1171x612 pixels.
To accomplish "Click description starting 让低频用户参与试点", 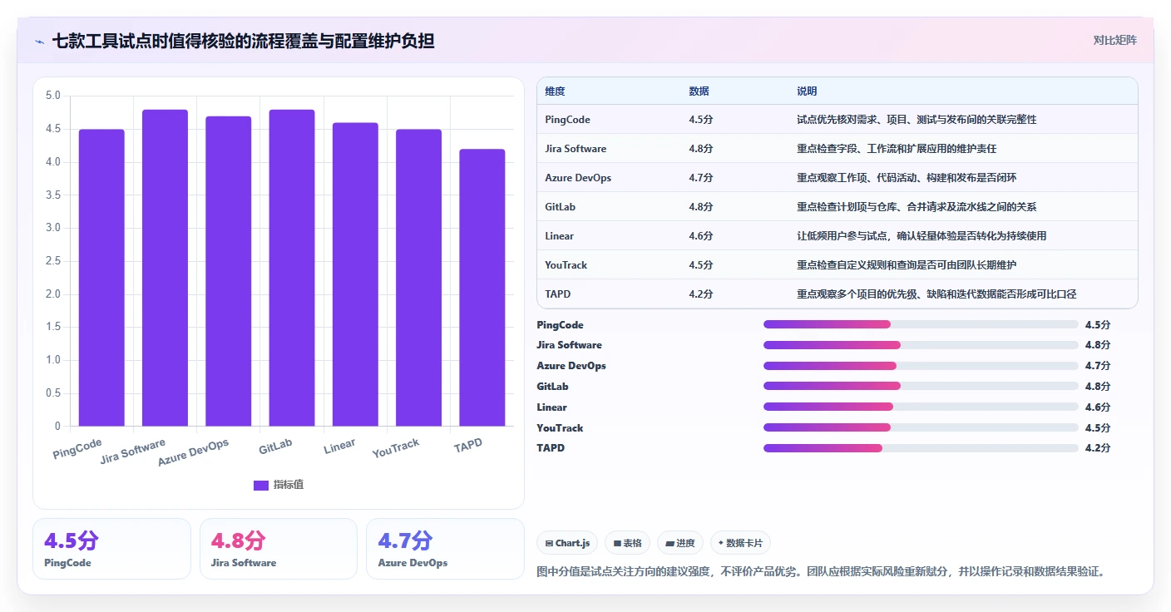I will tap(921, 236).
